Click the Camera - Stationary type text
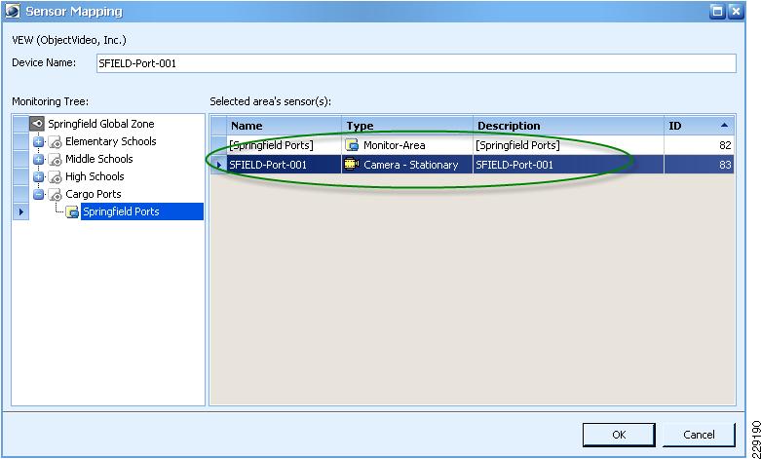The width and height of the screenshot is (761, 459). coord(410,165)
